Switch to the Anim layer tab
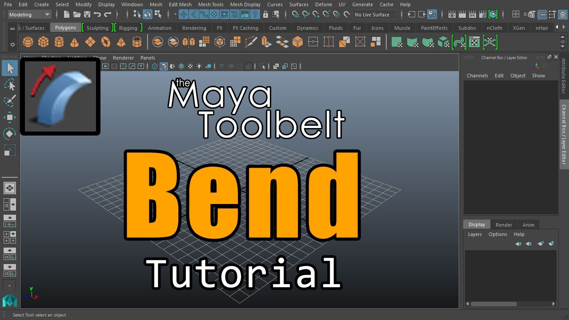The width and height of the screenshot is (569, 320). pyautogui.click(x=528, y=225)
